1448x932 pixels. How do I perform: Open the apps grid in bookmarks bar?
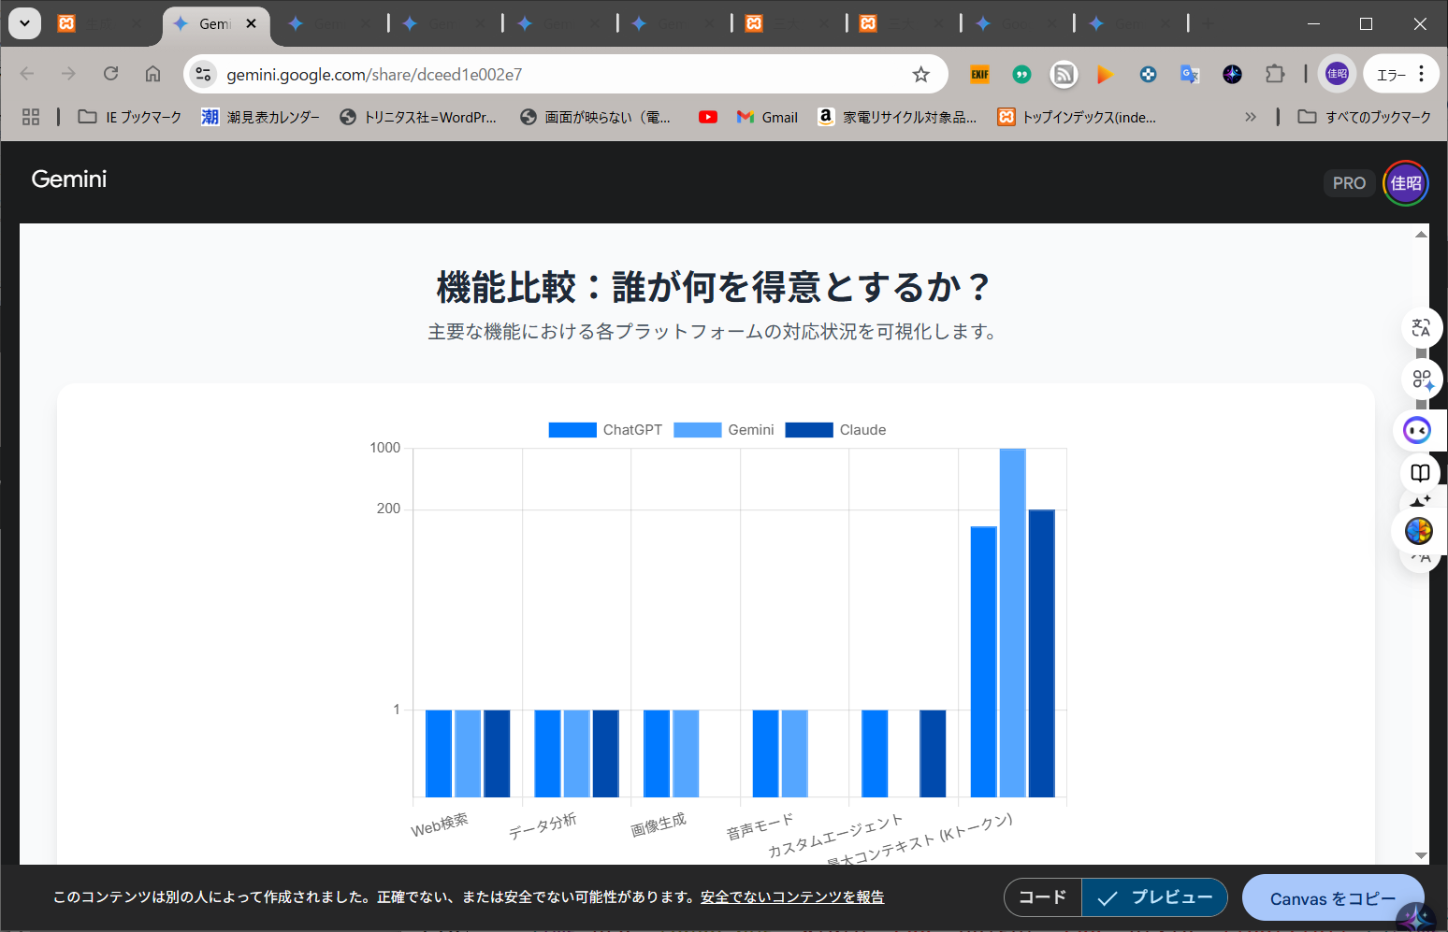pyautogui.click(x=31, y=117)
